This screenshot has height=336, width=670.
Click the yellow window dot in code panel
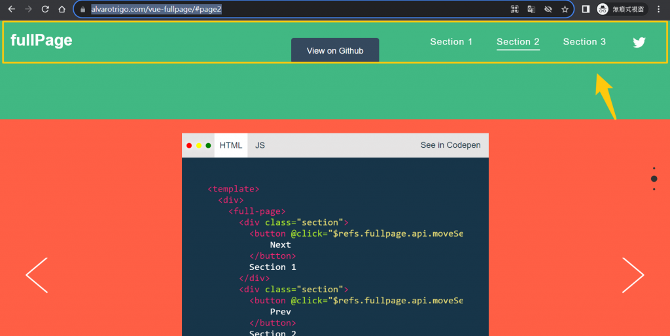point(199,146)
